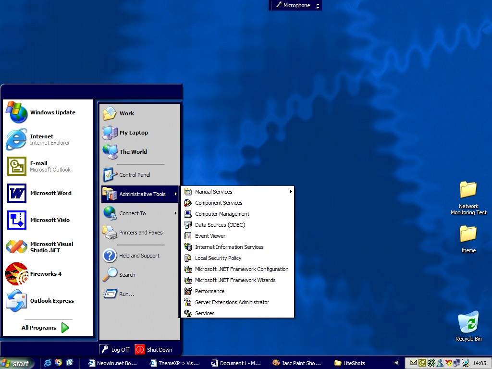Viewport: 492px width, 369px height.
Task: Open Control Panel from the Start menu
Action: tap(140, 175)
